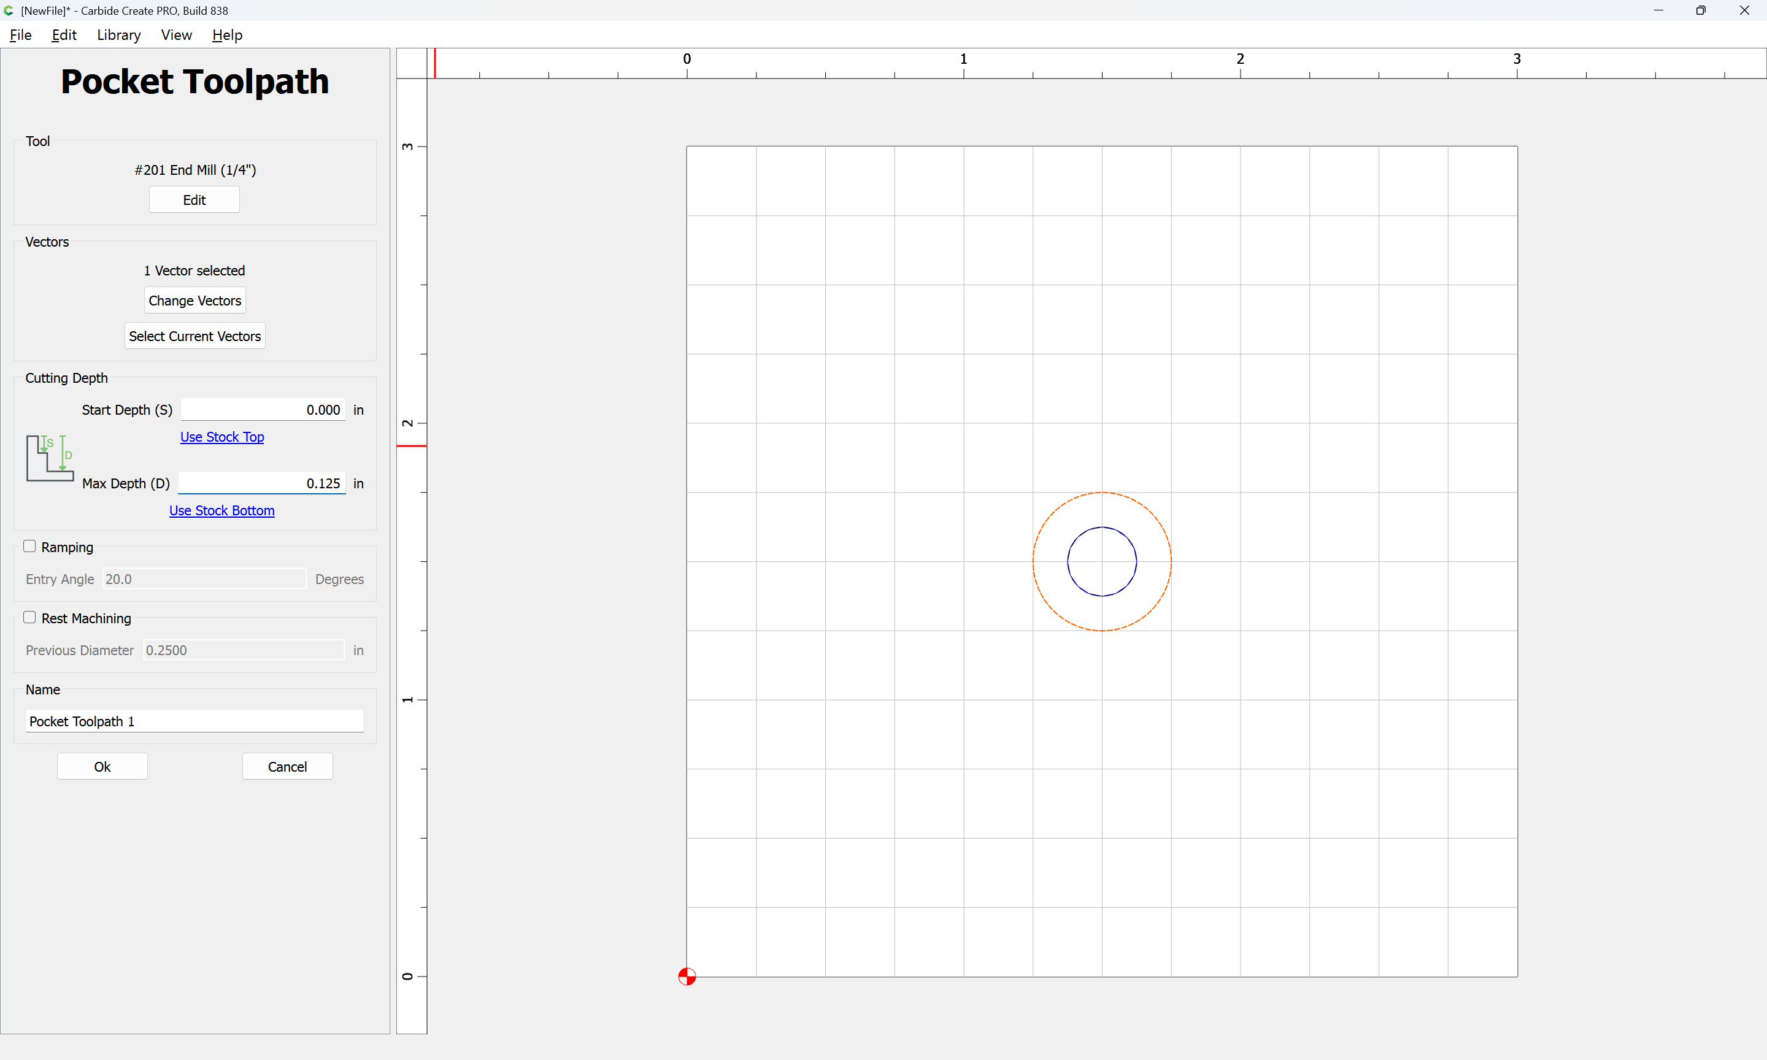Enable the Rest Machining checkbox
This screenshot has width=1767, height=1060.
(29, 617)
